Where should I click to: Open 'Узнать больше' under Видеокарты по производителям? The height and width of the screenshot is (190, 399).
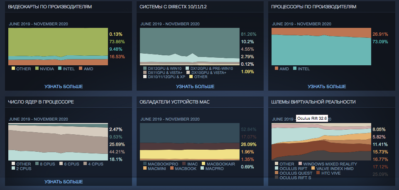tap(64, 86)
